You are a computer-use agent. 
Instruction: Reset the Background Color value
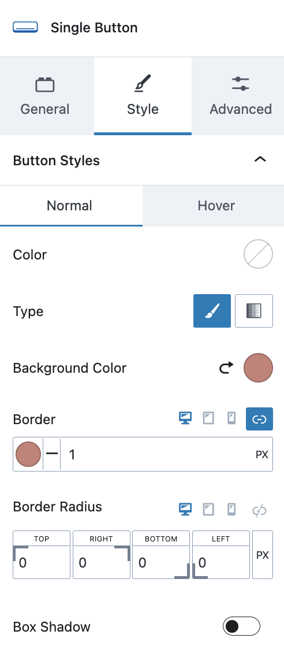(x=226, y=368)
